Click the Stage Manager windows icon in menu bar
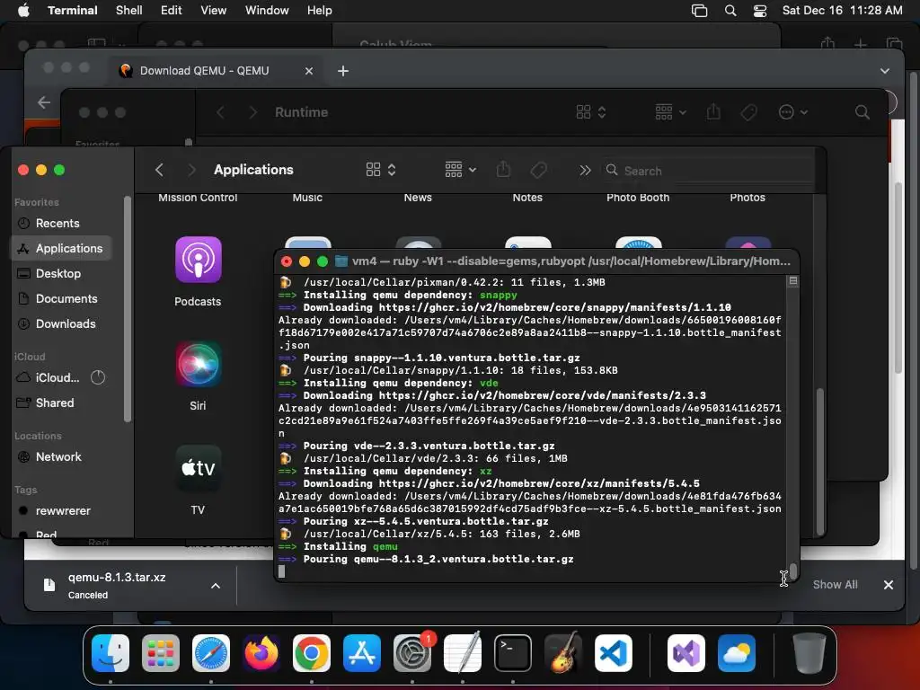The height and width of the screenshot is (690, 920). [x=699, y=11]
